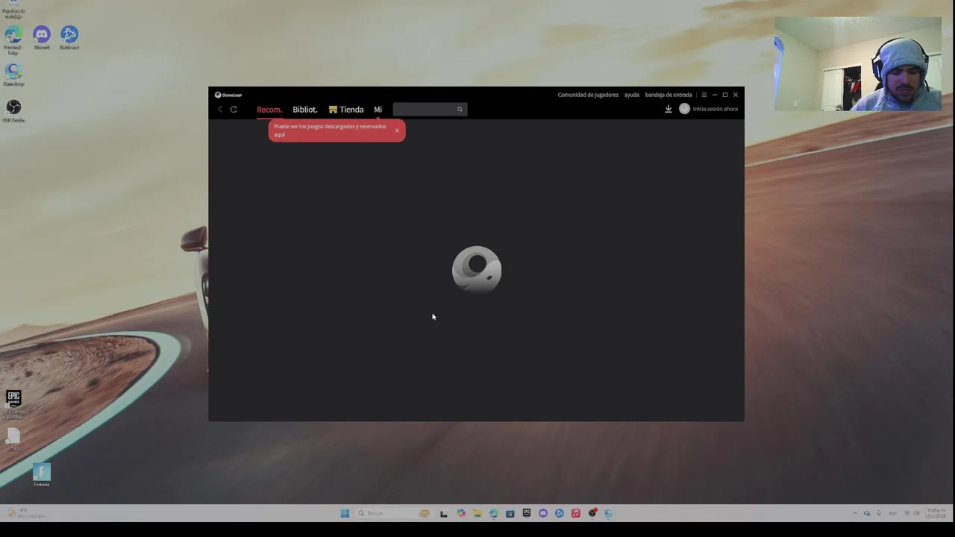Open OBS Studio from taskbar

(x=592, y=513)
